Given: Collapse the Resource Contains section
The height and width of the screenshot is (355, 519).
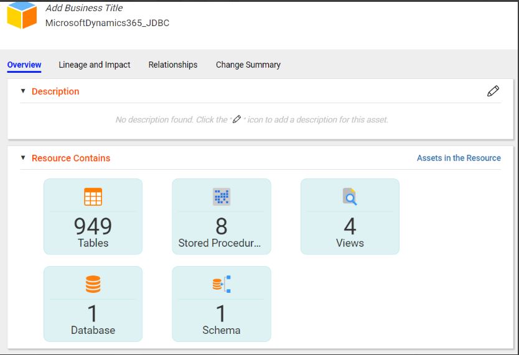Looking at the screenshot, I should (23, 158).
